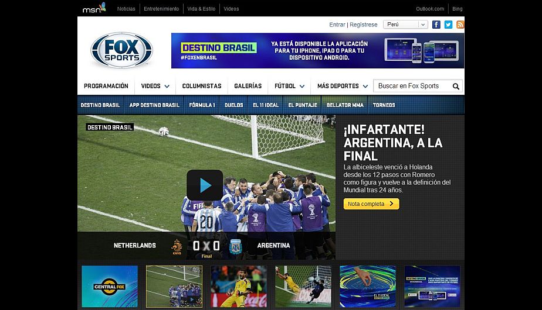This screenshot has height=310, width=542.
Task: Open the Destino Brasil app devices thumbnail
Action: point(432,286)
